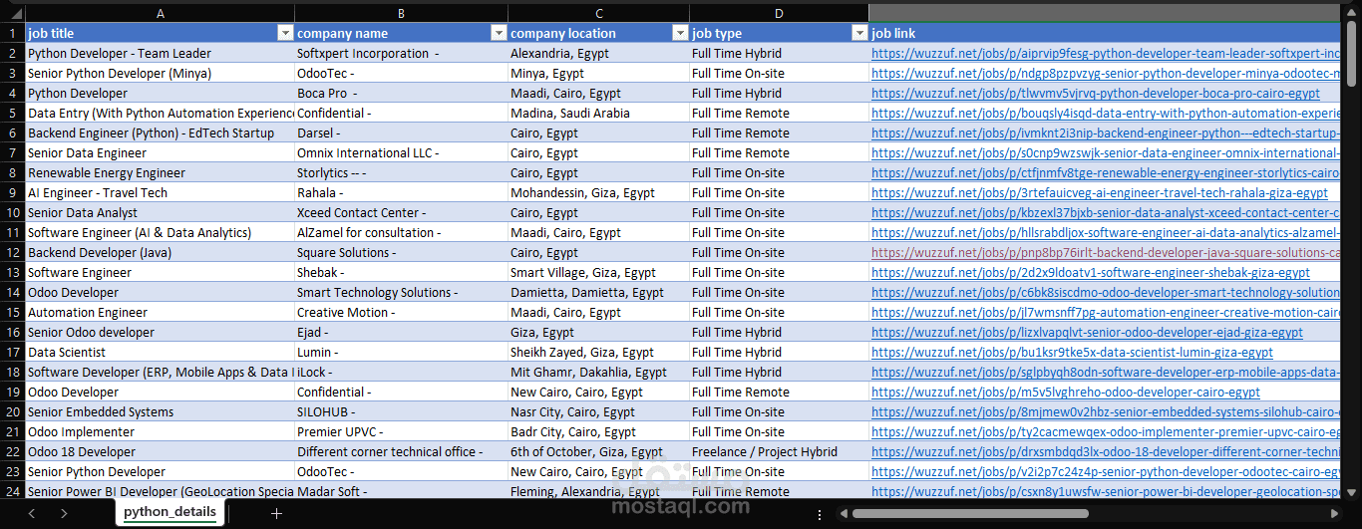This screenshot has width=1362, height=529.
Task: Open the job title filter dropdown
Action: pos(284,33)
